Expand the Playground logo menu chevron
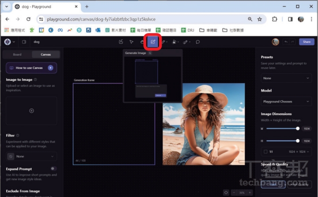Viewport: 318px width, 197px height. (x=14, y=42)
